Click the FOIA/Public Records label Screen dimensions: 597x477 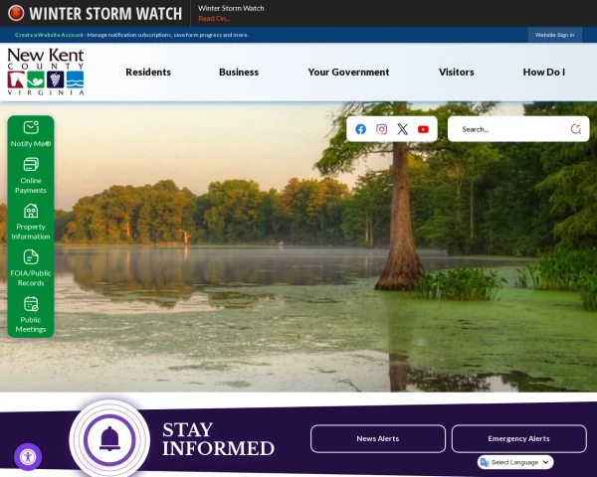(31, 278)
